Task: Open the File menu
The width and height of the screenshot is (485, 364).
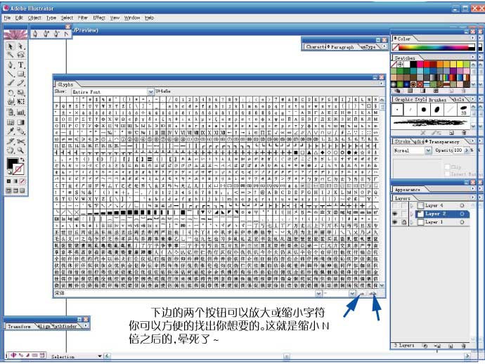Action: coord(7,18)
